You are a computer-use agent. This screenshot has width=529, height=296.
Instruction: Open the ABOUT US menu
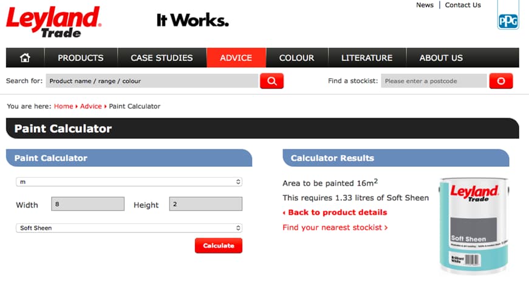click(x=441, y=58)
